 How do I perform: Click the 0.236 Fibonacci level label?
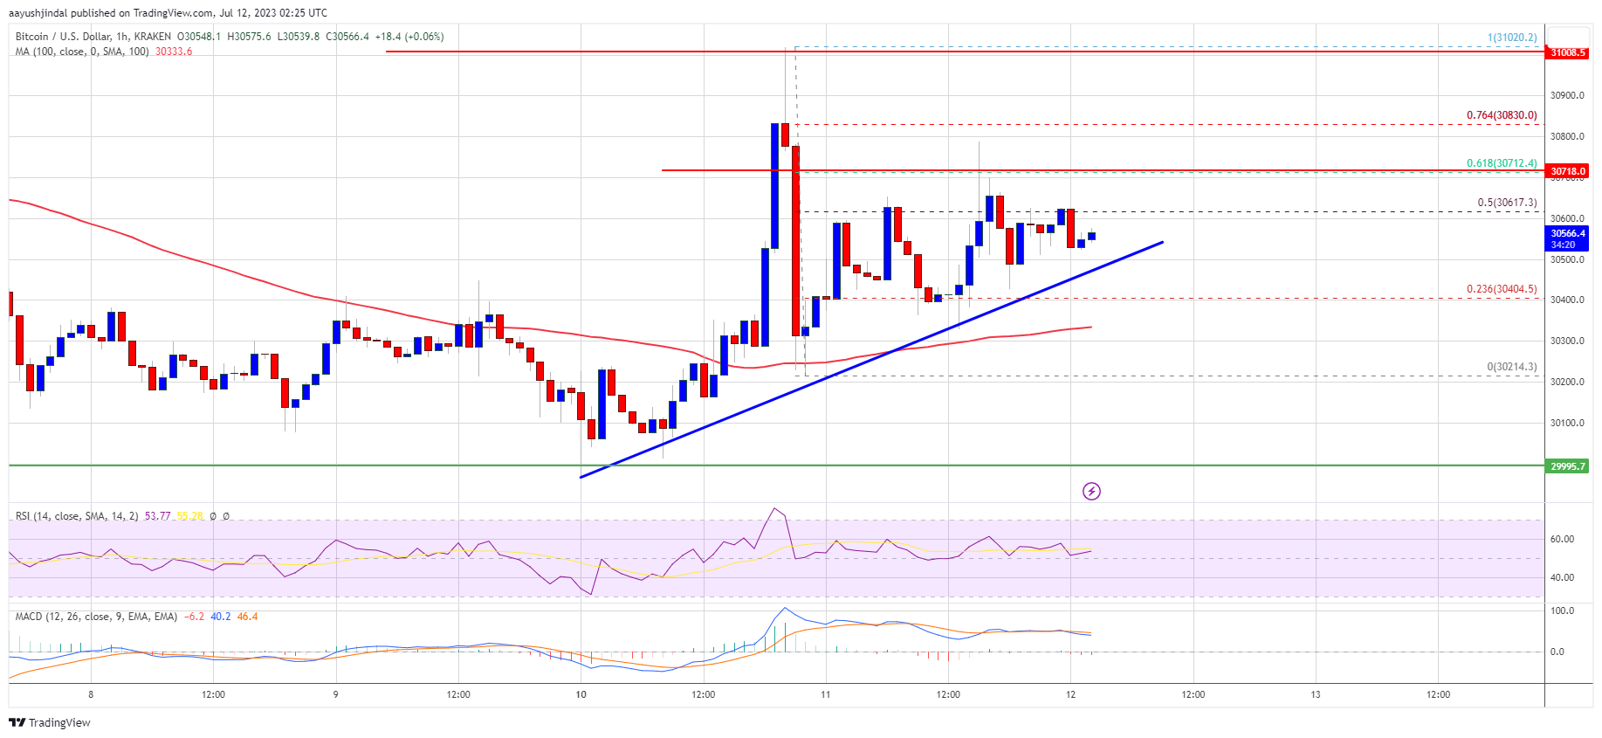[x=1502, y=289]
